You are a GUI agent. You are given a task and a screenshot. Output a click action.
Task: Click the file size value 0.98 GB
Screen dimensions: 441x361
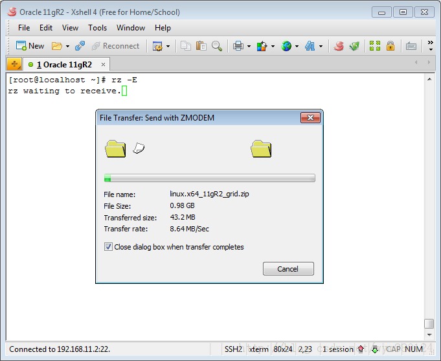pos(182,205)
